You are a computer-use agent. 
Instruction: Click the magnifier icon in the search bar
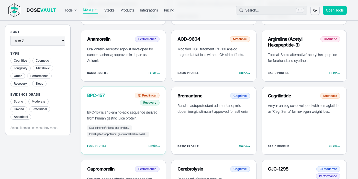[241, 10]
